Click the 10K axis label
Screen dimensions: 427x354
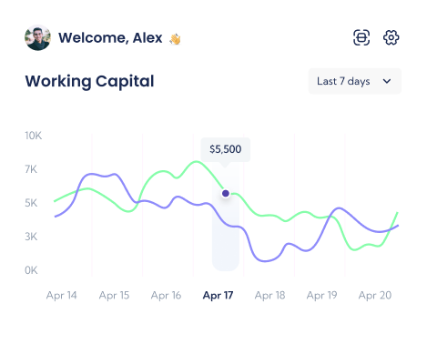34,136
